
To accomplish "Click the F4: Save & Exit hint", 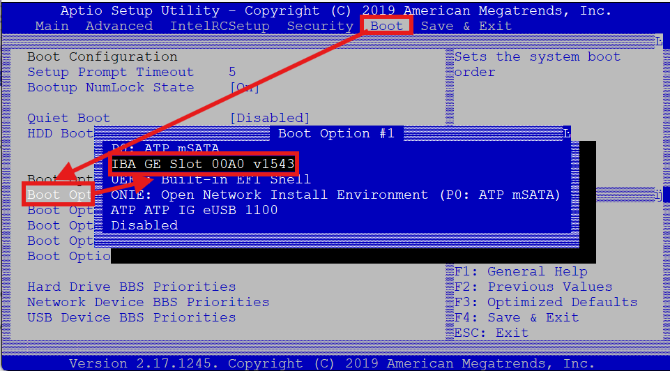I will click(516, 317).
